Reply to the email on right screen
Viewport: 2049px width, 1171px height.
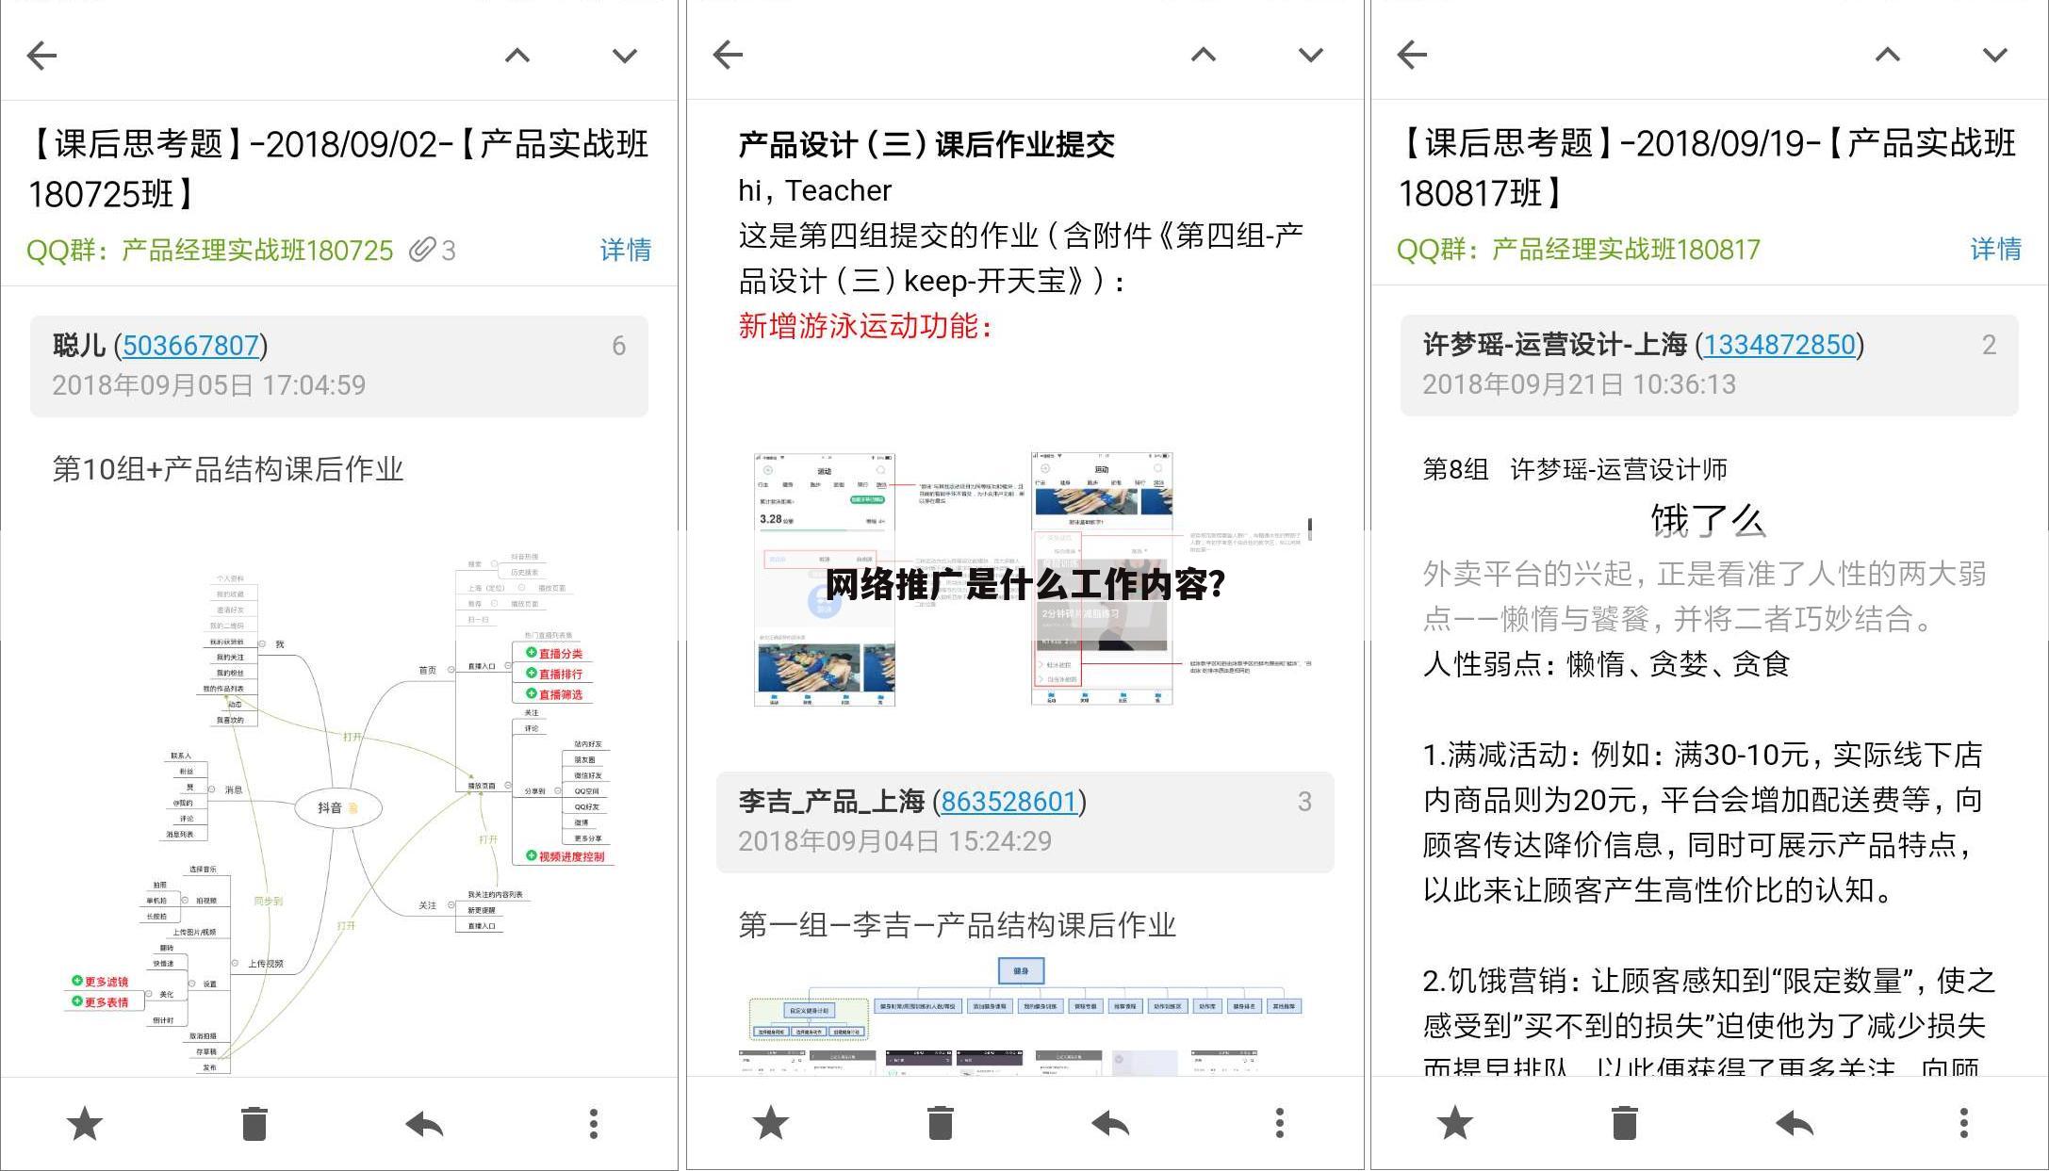(1795, 1123)
